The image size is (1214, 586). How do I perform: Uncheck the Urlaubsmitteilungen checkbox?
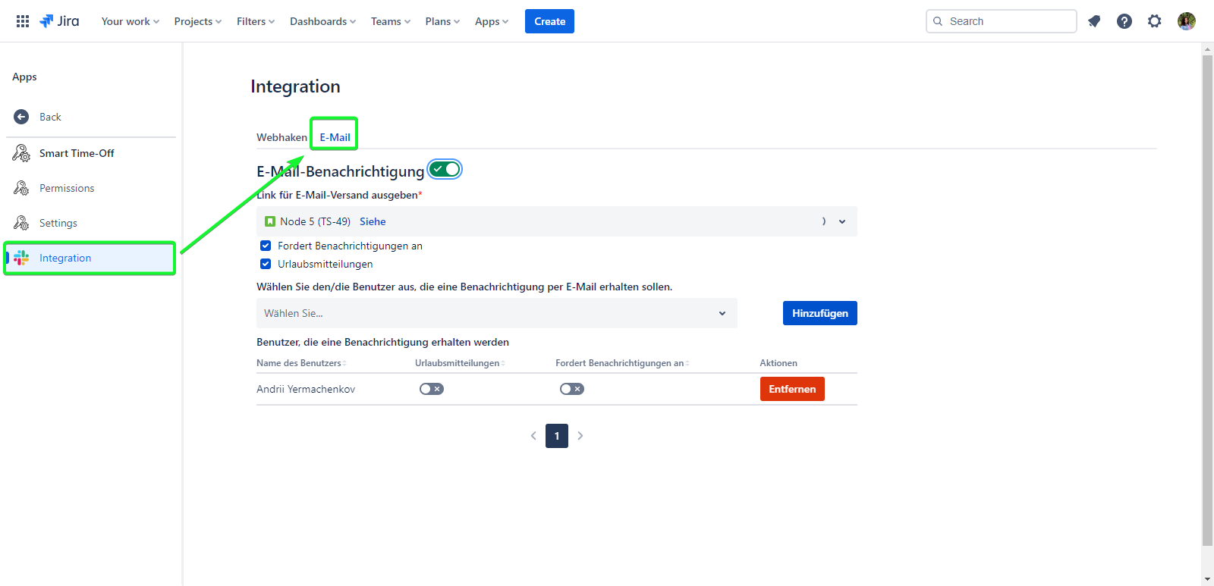pyautogui.click(x=266, y=264)
